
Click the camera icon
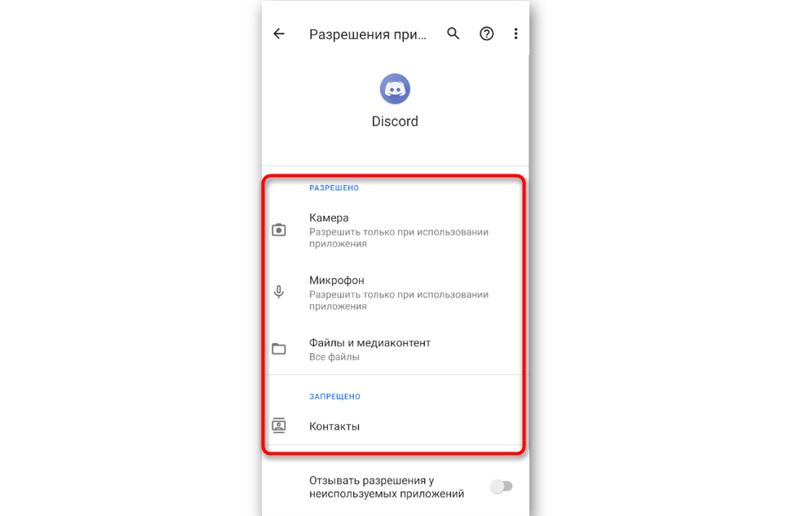click(x=279, y=230)
